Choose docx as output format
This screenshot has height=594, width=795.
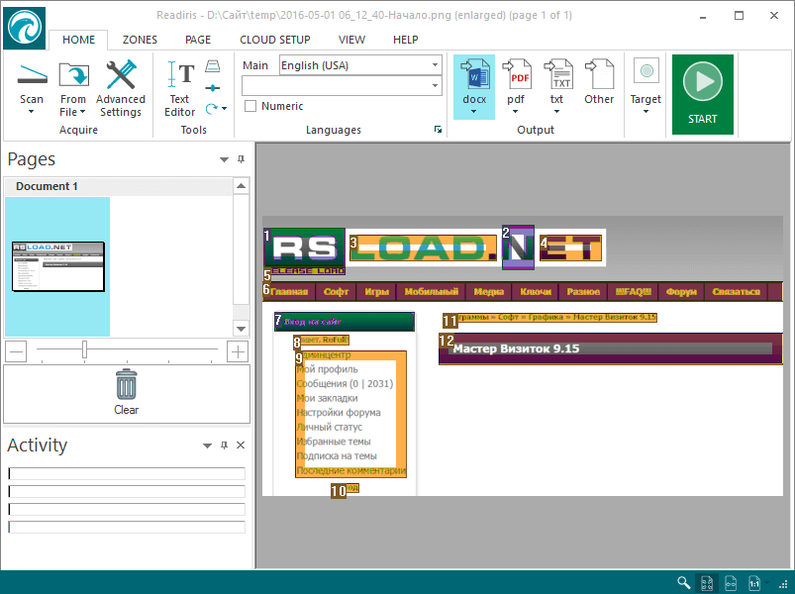click(x=473, y=84)
